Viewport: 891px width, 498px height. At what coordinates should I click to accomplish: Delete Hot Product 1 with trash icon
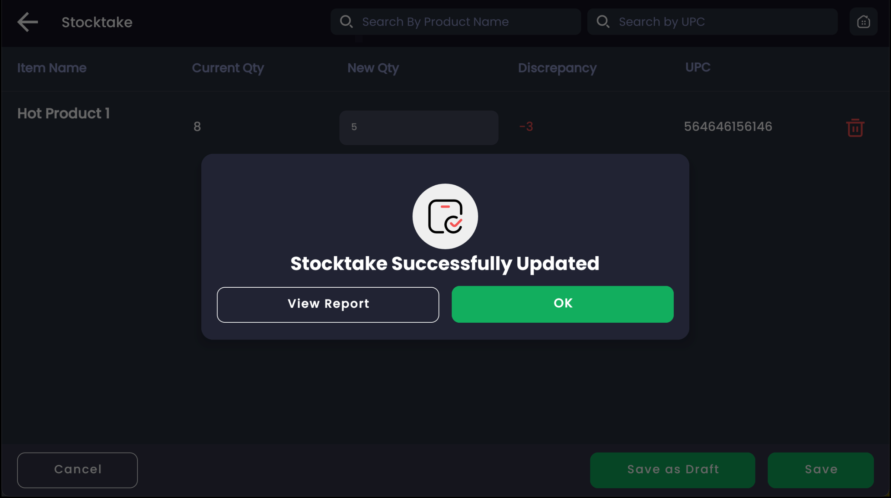pyautogui.click(x=855, y=128)
